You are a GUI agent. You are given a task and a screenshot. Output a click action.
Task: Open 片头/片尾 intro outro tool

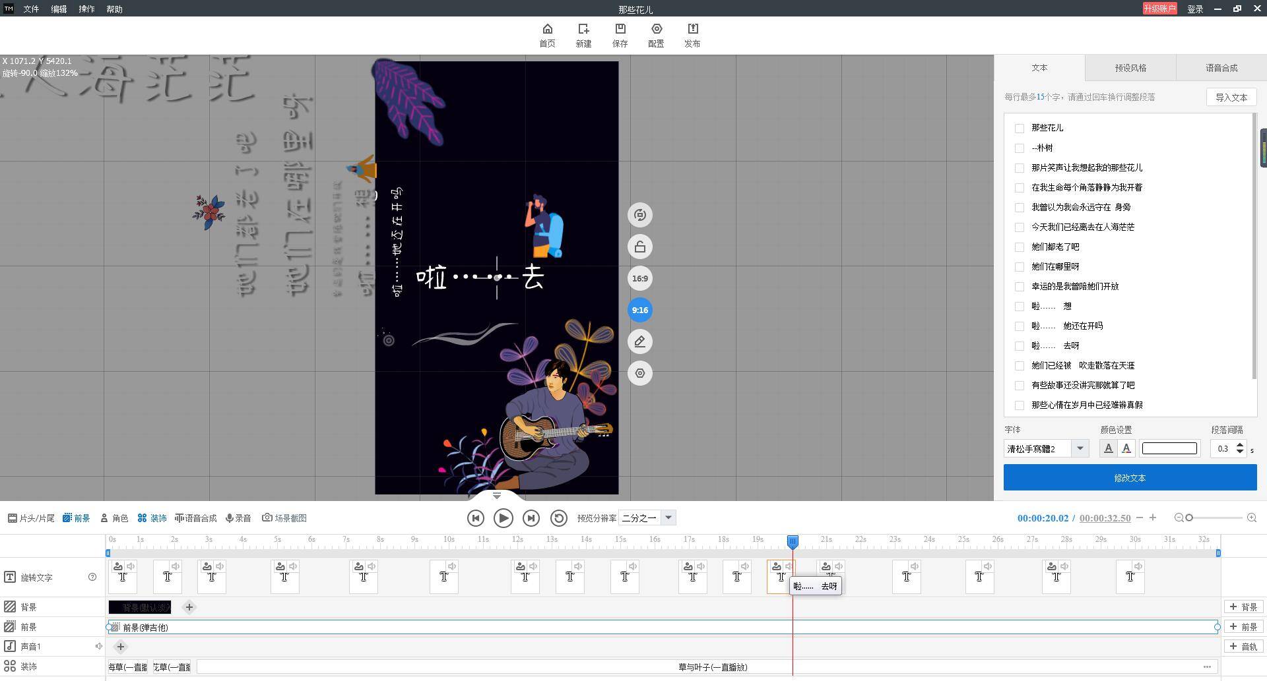pos(31,518)
